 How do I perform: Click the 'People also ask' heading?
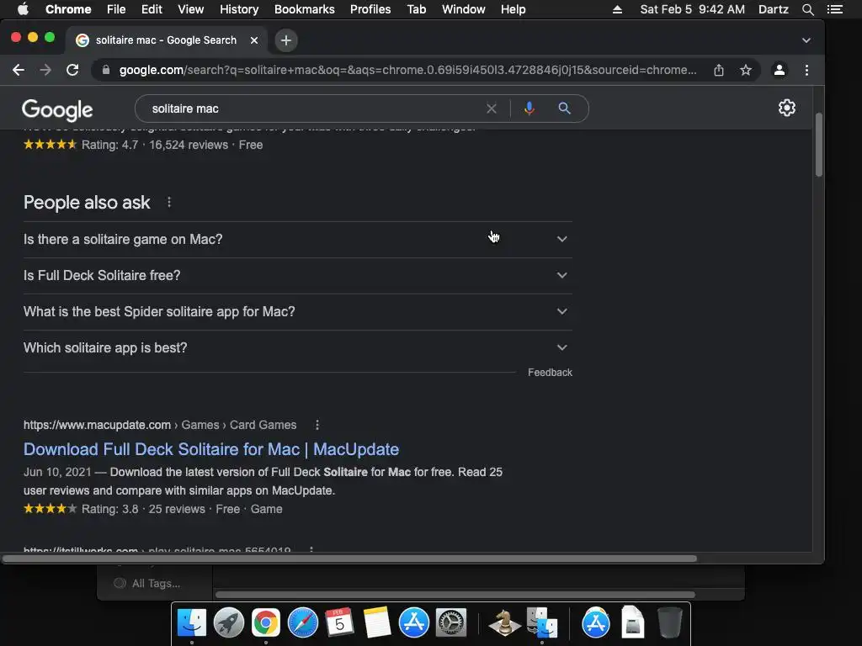[87, 203]
